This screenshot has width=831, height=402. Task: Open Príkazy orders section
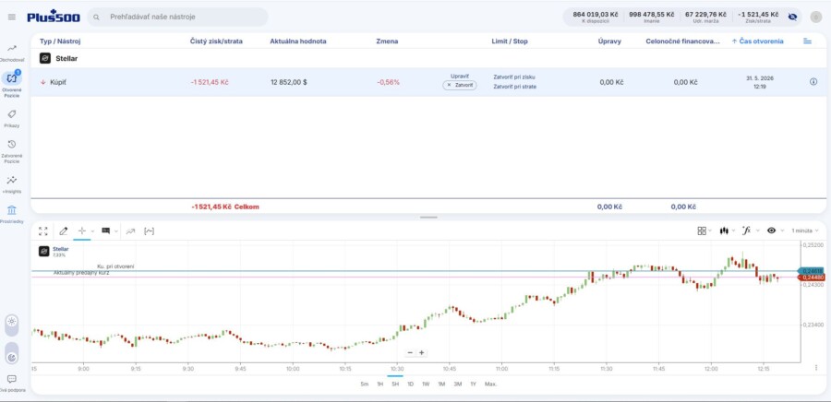click(x=12, y=119)
